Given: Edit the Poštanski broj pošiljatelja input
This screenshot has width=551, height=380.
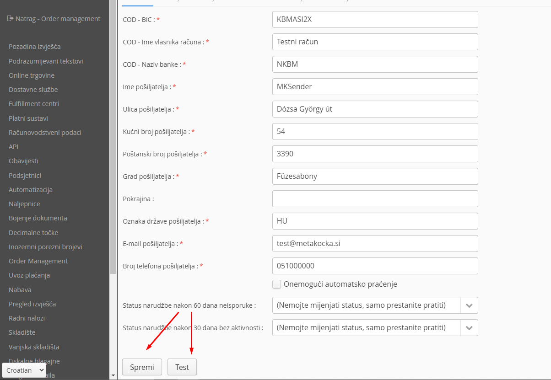Looking at the screenshot, I should (x=375, y=154).
